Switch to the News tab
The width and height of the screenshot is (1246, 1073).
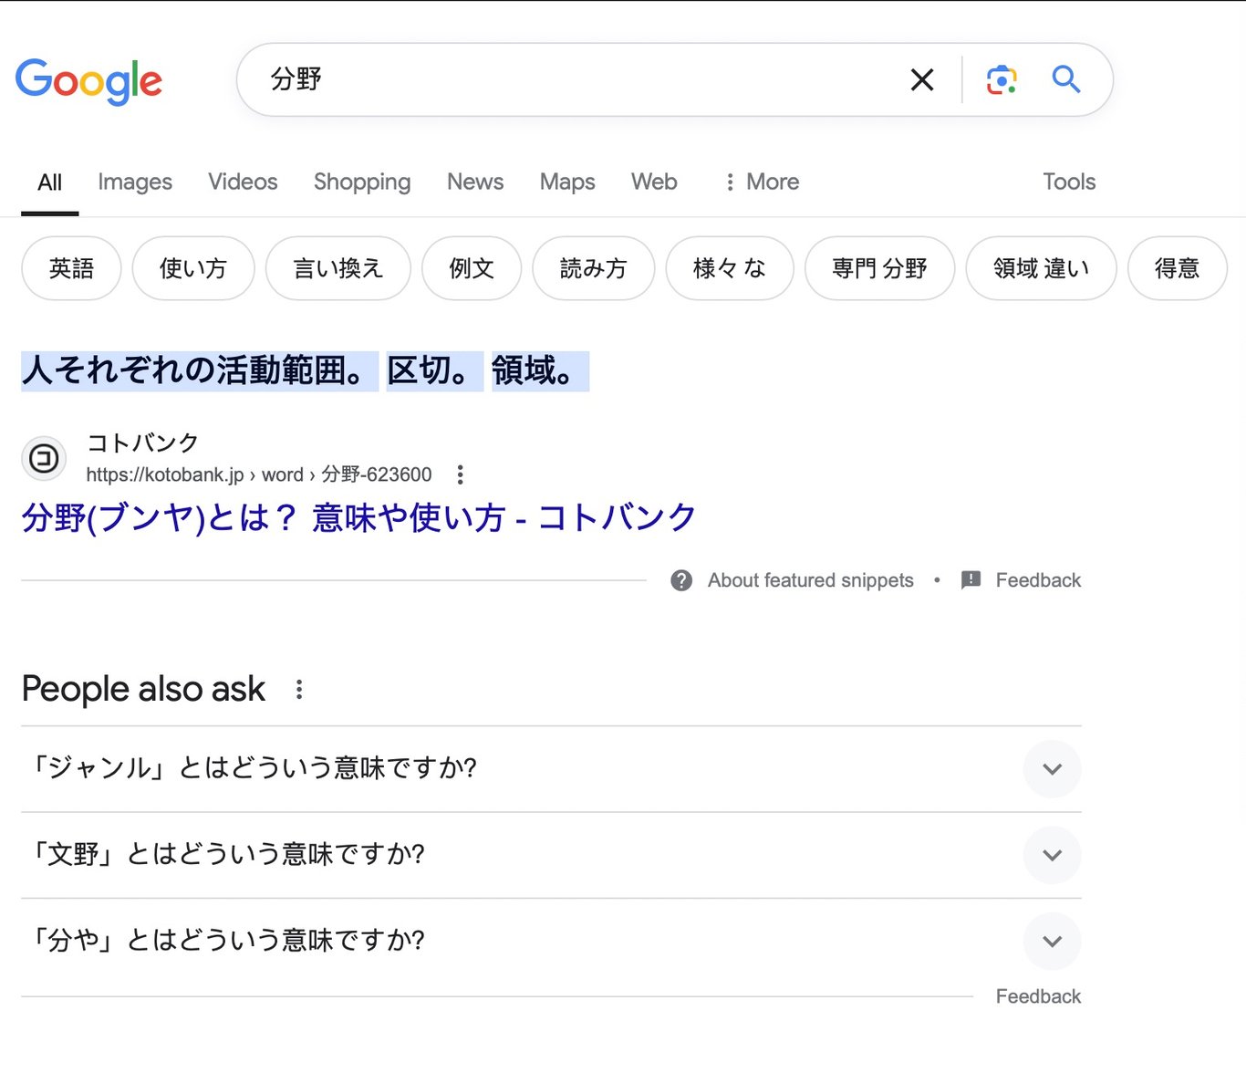(475, 182)
